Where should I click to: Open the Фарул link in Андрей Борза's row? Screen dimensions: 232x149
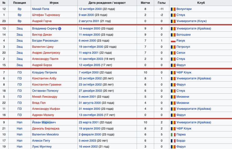coord(181,65)
